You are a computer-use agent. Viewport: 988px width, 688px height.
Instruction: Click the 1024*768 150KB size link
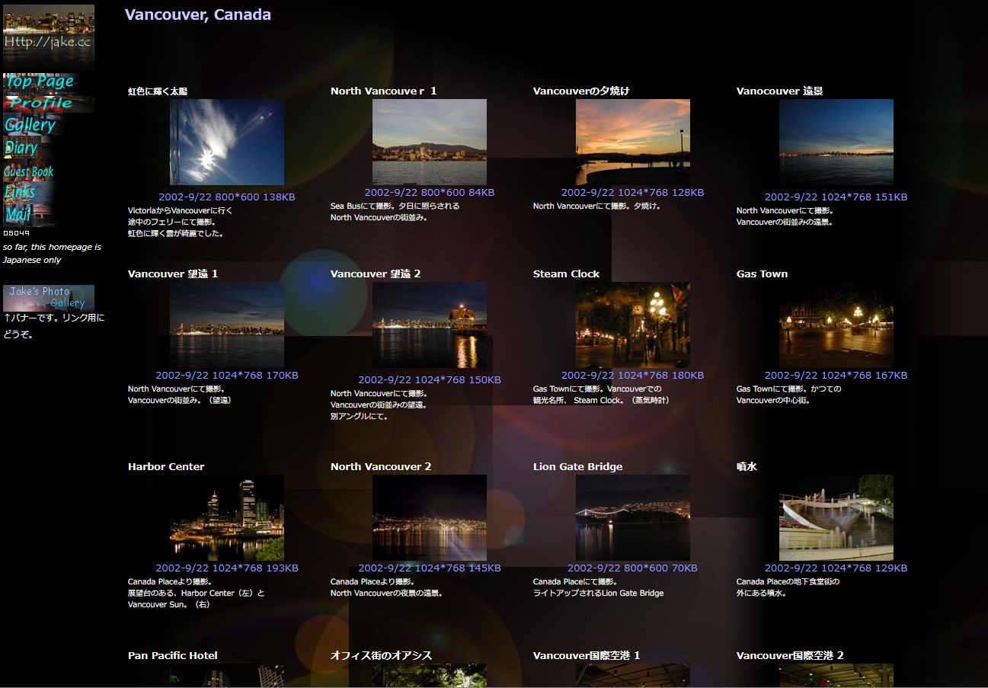(x=430, y=379)
